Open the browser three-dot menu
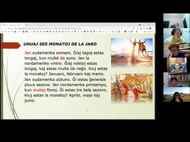Viewport: 190px width, 142px height. tap(153, 28)
